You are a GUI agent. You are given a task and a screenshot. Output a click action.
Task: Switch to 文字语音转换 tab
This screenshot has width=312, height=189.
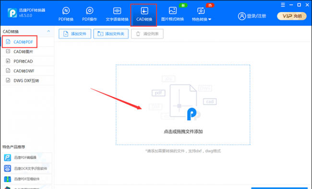[x=117, y=14]
